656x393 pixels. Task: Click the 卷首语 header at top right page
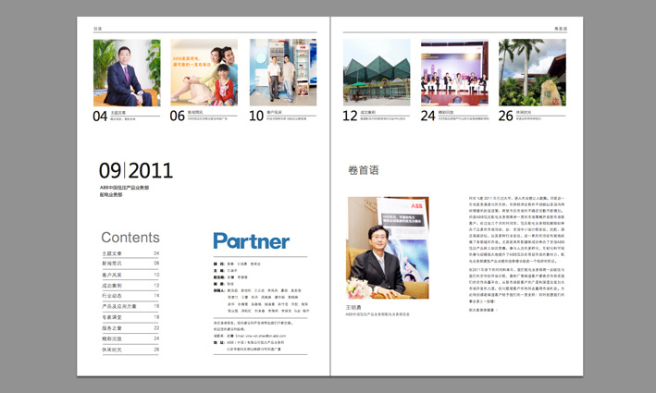(x=561, y=29)
